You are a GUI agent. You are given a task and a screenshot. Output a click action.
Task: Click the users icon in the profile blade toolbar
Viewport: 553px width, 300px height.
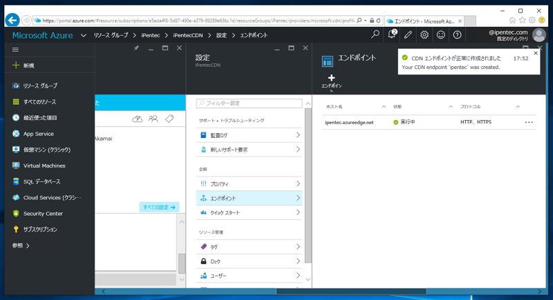tap(153, 119)
